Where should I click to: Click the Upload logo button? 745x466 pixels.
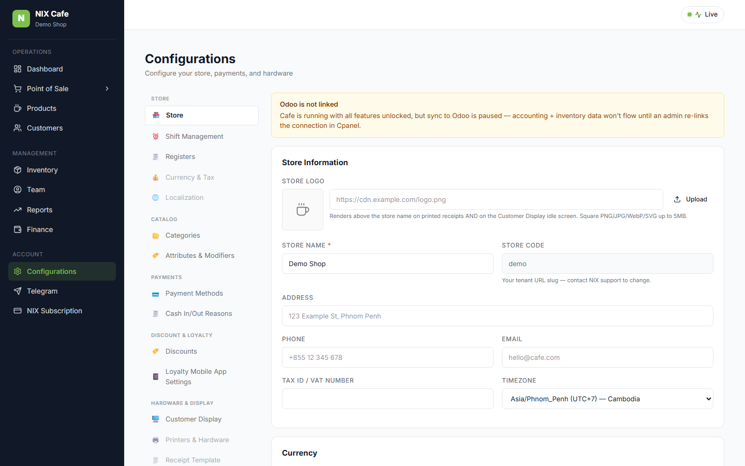[691, 199]
